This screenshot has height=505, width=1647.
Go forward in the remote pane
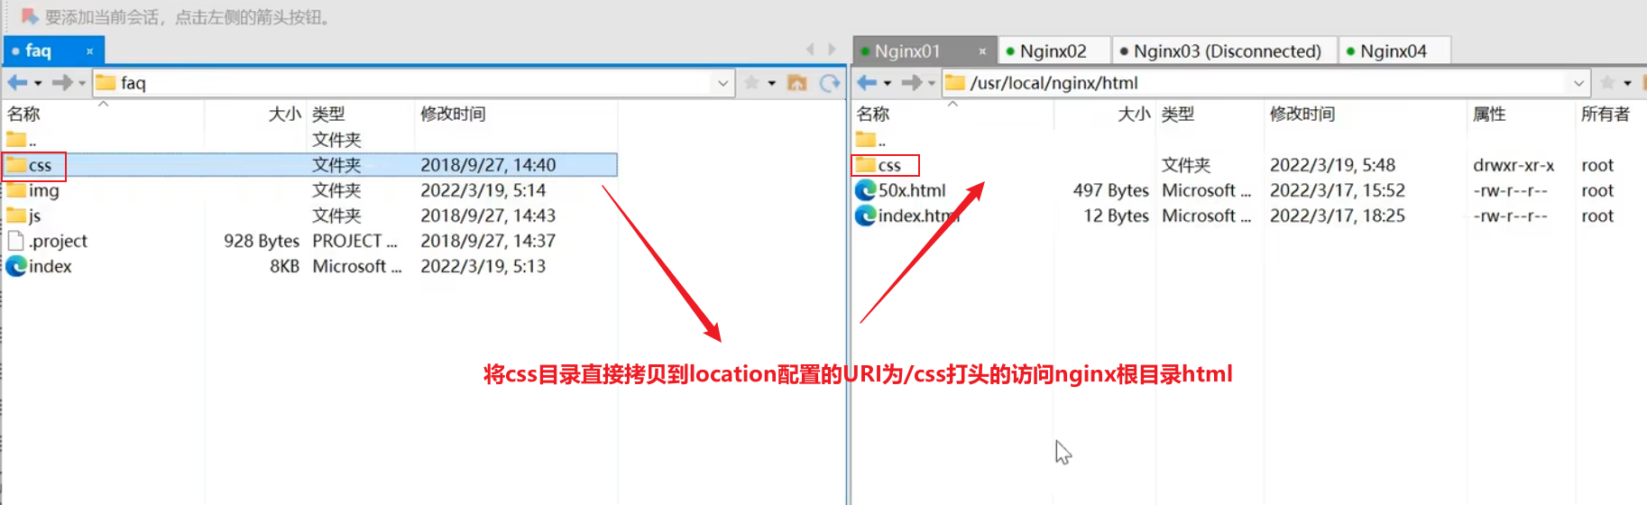pos(911,83)
